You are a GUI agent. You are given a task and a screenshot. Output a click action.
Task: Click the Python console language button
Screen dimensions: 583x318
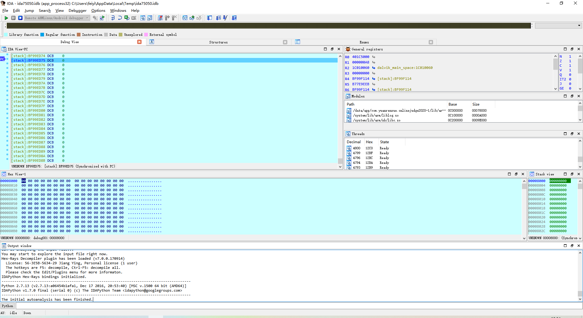(x=8, y=306)
